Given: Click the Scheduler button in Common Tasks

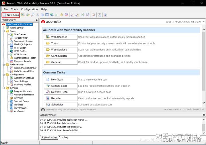Looking at the screenshot, I should [61, 105].
